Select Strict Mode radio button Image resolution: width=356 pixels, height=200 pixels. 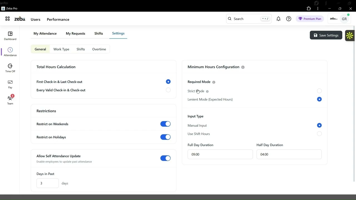click(x=319, y=91)
